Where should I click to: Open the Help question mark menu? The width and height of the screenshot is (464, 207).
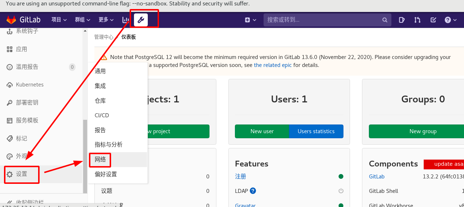coord(451,20)
